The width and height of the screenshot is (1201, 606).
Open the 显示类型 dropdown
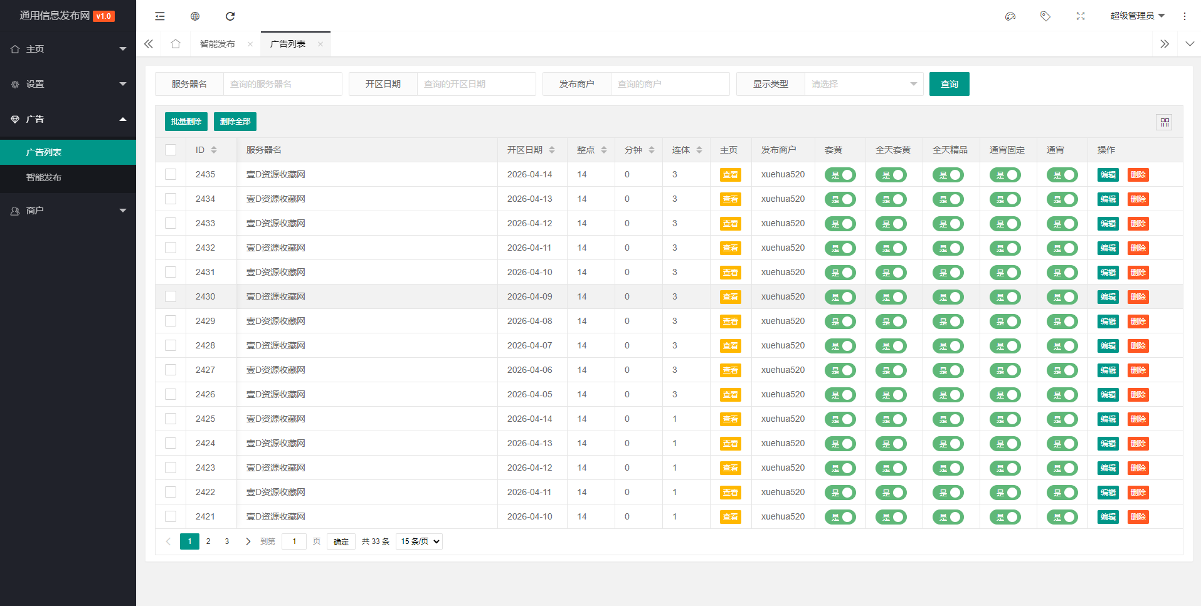pos(863,84)
